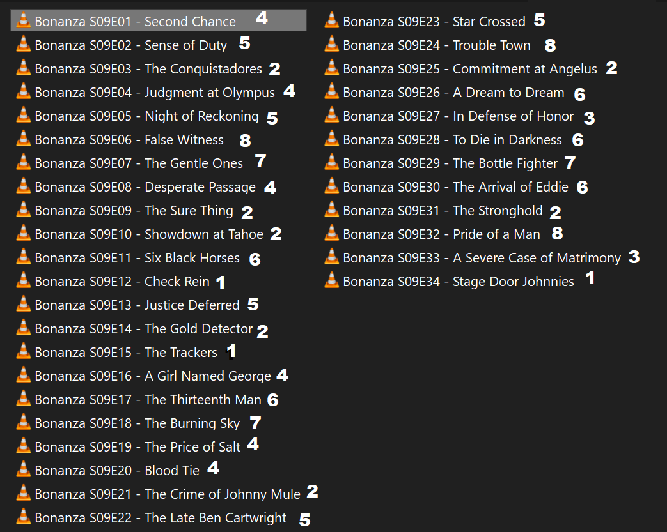Click the VLC icon for Trouble Town

point(332,44)
